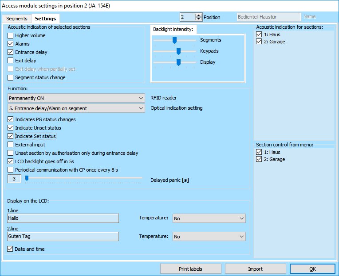The height and width of the screenshot is (276, 339).
Task: Expand the Optical indication setting dropdown
Action: [76, 108]
